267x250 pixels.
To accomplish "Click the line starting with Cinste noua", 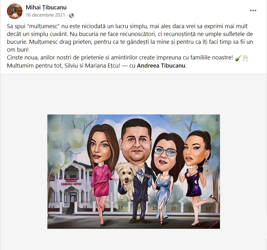I will coord(128,58).
